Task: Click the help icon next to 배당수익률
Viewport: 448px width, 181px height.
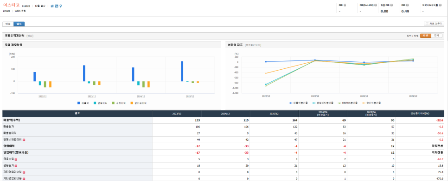Action: (440, 5)
